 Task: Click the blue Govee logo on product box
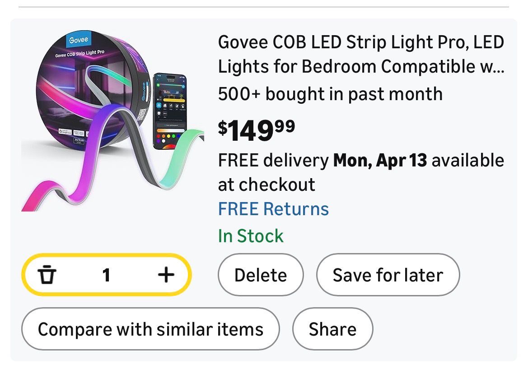[x=79, y=40]
